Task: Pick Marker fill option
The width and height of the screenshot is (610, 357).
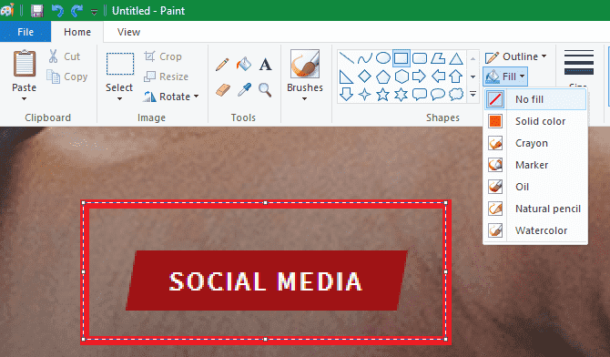Action: point(535,165)
